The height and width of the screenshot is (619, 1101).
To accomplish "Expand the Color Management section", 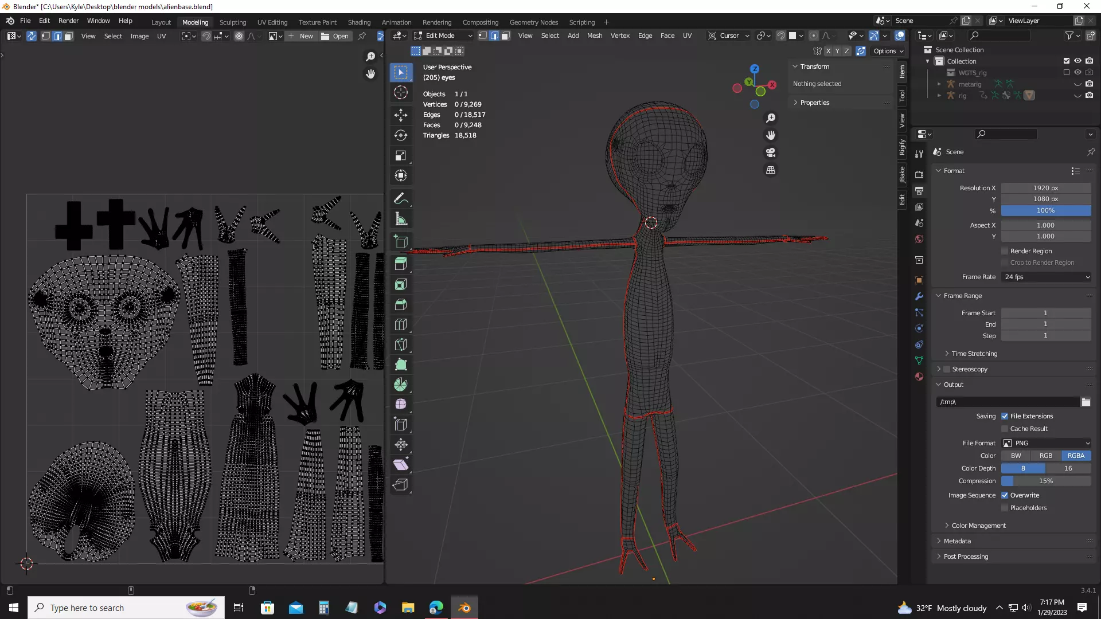I will (978, 526).
